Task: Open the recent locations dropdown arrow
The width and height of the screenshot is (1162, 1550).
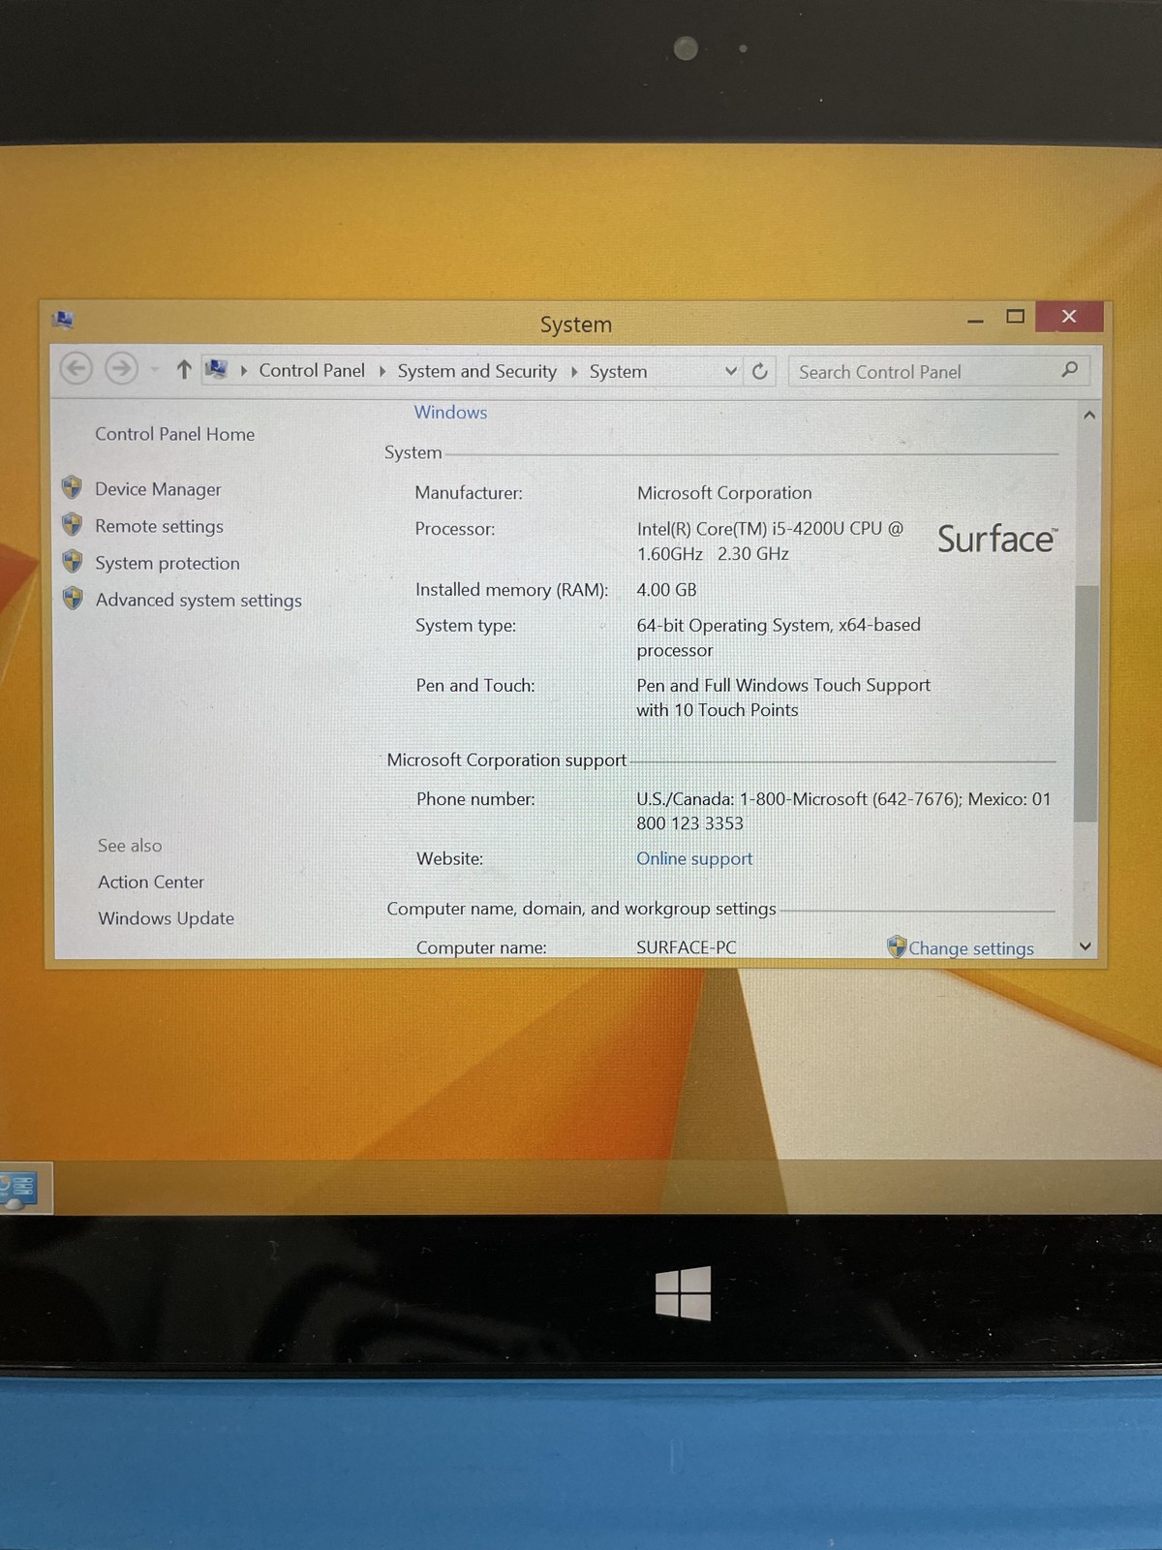Action: click(x=154, y=369)
